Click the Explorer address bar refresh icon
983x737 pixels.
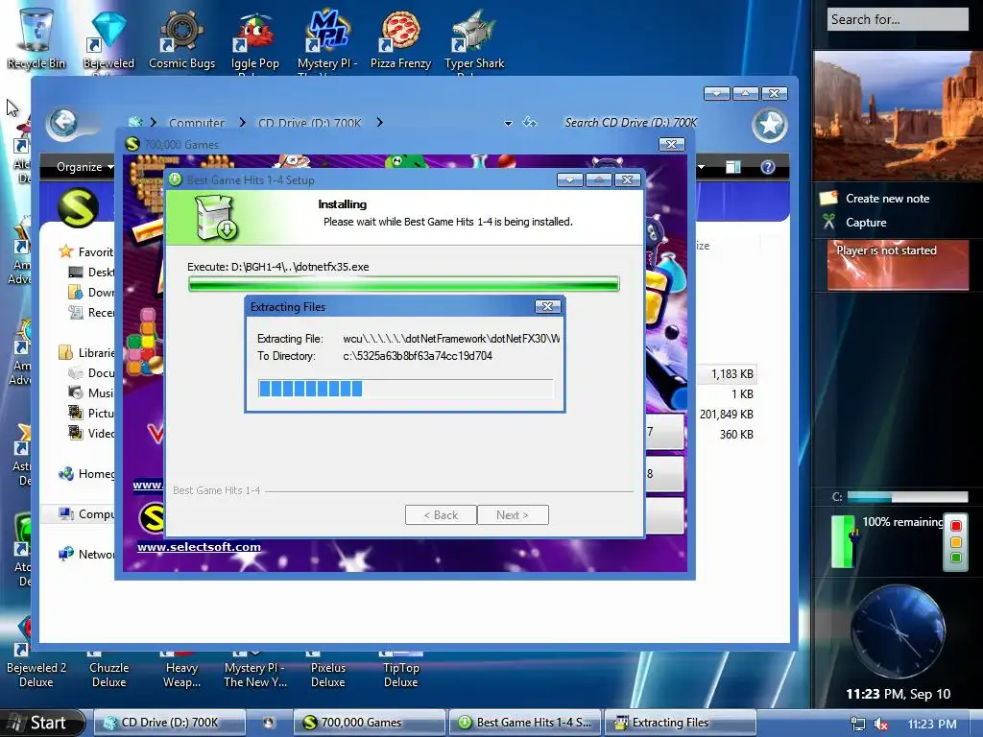point(530,123)
